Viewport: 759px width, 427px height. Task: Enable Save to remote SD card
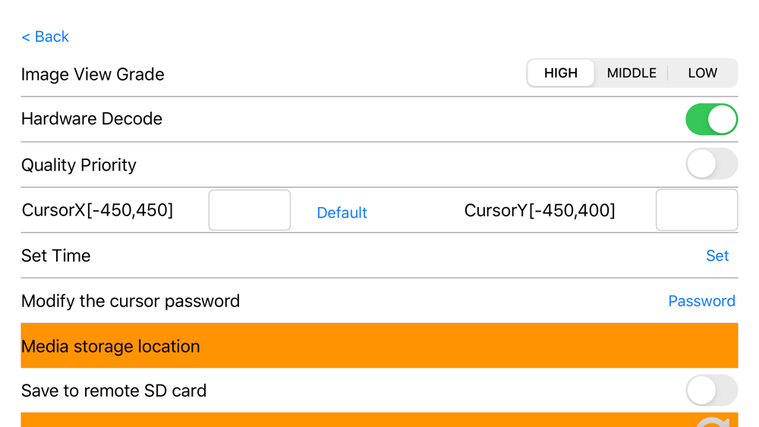(x=711, y=391)
